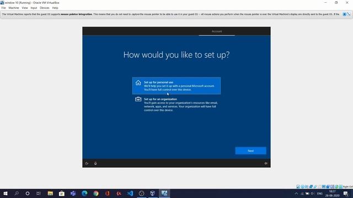Open Cortana from the taskbar
This screenshot has height=198, width=353.
click(x=28, y=193)
